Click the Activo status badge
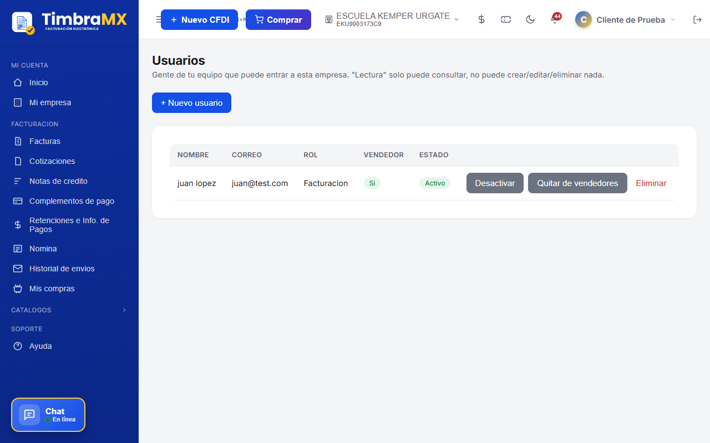The image size is (710, 443). (x=435, y=183)
